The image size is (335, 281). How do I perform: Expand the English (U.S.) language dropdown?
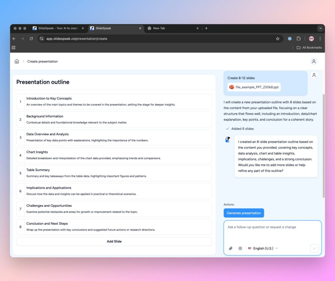[x=263, y=248]
